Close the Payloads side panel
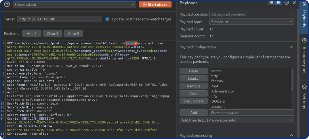The width and height of the screenshot is (309, 139). click(294, 3)
